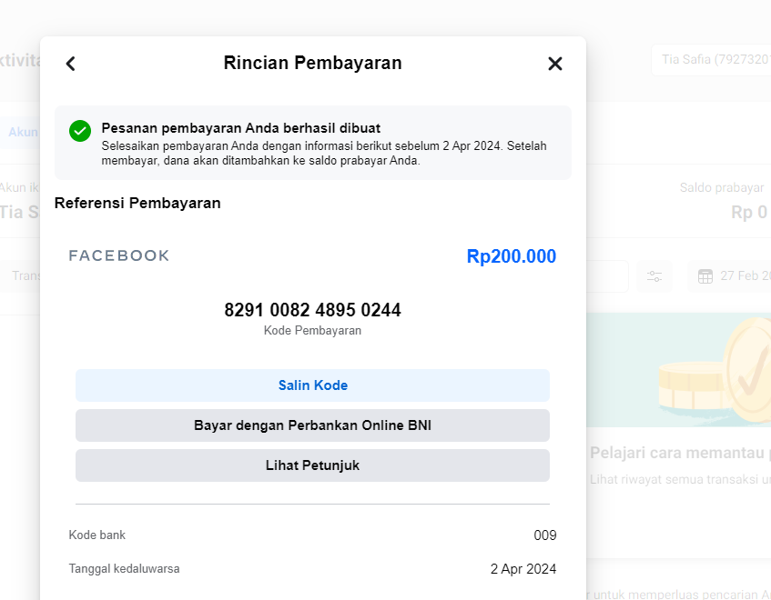The height and width of the screenshot is (600, 771).
Task: Click the calendar icon beside 27 Feb
Action: [x=705, y=276]
